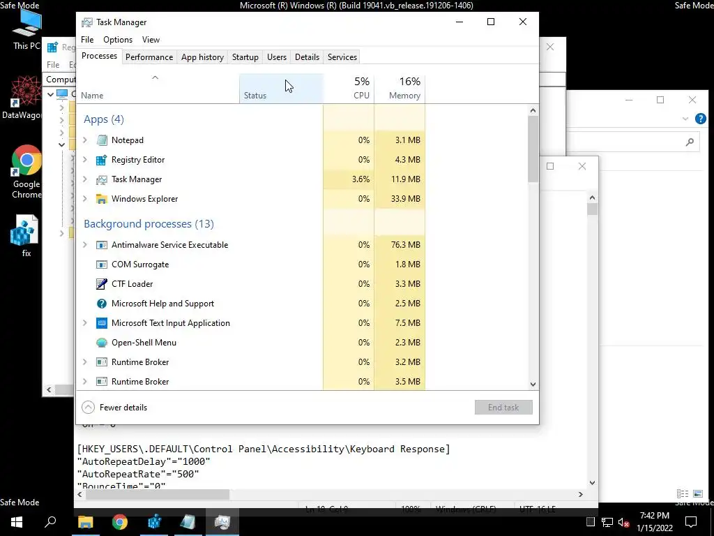Screen dimensions: 714x536
Task: Switch to Notepad on the taskbar
Action: coord(188,522)
